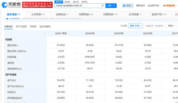Select the 查公司 search tab

pos(59,2)
